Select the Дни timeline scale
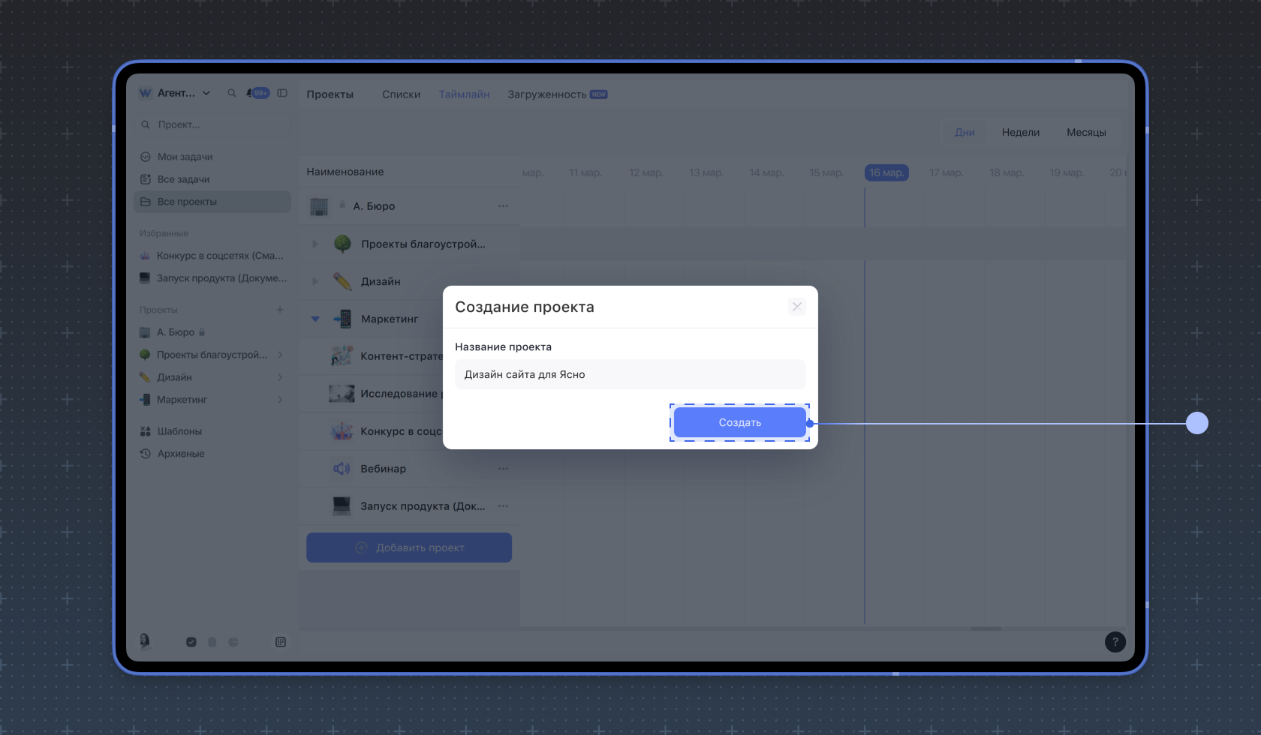Image resolution: width=1261 pixels, height=735 pixels. (965, 133)
